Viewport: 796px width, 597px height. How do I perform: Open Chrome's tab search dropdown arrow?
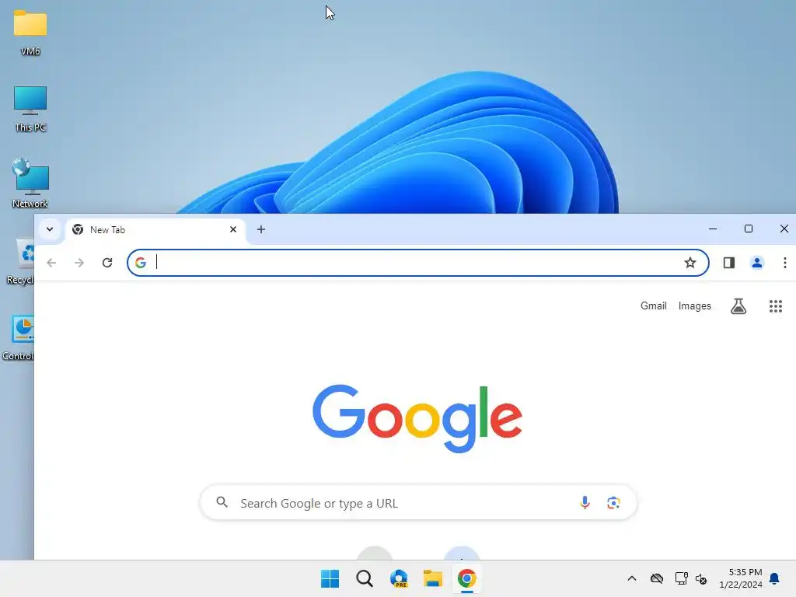click(x=49, y=229)
